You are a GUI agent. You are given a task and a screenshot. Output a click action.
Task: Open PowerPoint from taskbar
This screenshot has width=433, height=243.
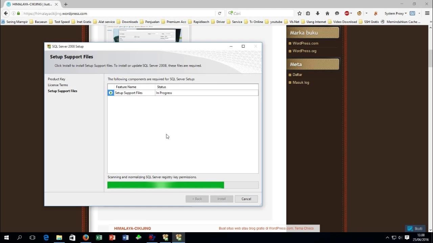[x=112, y=238]
